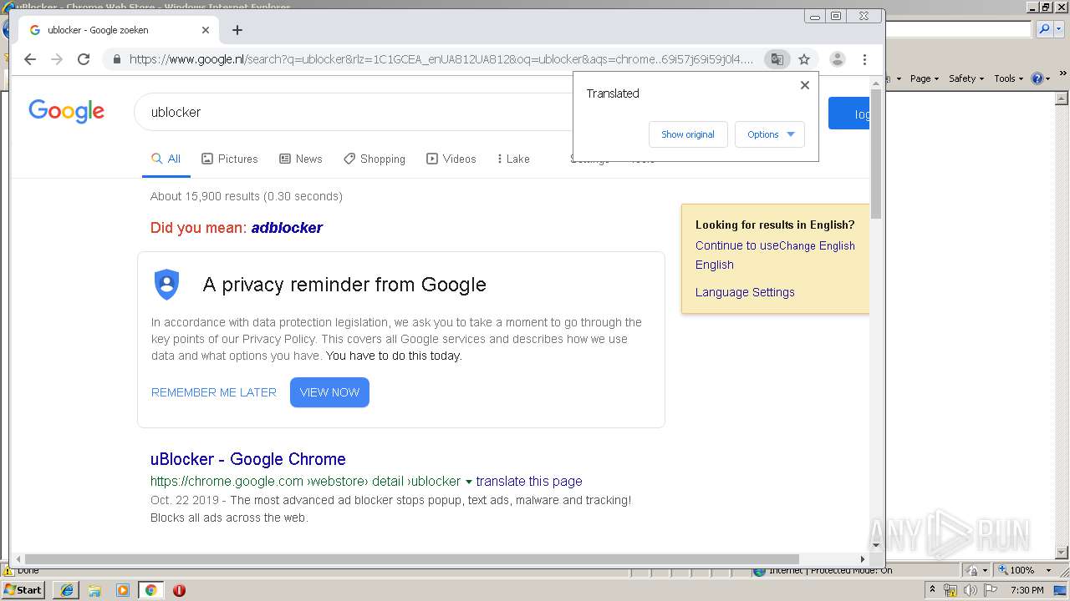This screenshot has width=1070, height=601.
Task: Select the All search tab
Action: (x=166, y=159)
